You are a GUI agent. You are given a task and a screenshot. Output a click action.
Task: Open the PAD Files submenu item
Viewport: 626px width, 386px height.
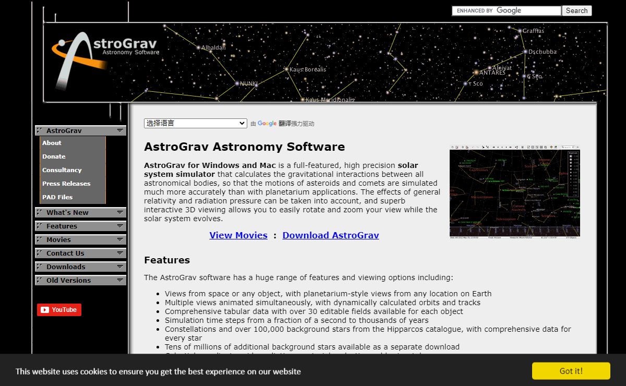tap(73, 197)
